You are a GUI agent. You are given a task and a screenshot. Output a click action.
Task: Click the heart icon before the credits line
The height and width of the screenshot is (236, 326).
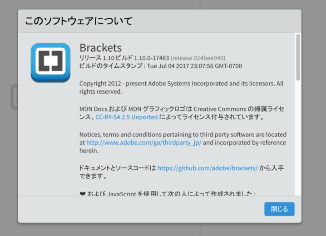pyautogui.click(x=82, y=194)
